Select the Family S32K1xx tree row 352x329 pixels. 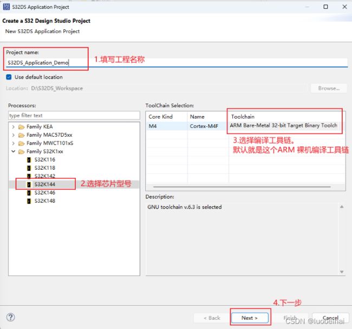coord(44,152)
